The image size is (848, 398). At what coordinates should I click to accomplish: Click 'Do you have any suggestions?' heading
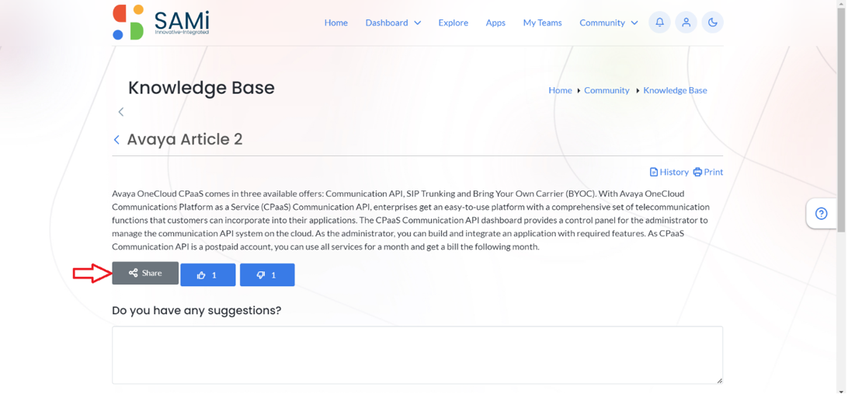click(x=196, y=311)
